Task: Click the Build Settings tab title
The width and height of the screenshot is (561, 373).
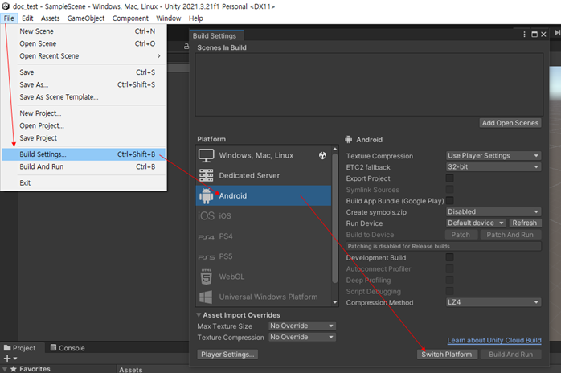Action: click(x=215, y=36)
